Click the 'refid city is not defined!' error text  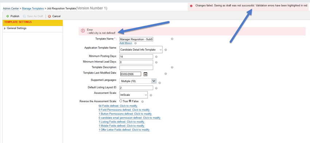tap(101, 33)
